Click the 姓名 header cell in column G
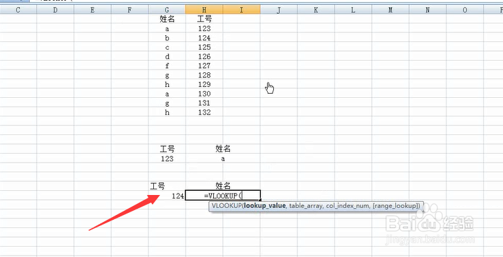503x257 pixels. pyautogui.click(x=167, y=19)
